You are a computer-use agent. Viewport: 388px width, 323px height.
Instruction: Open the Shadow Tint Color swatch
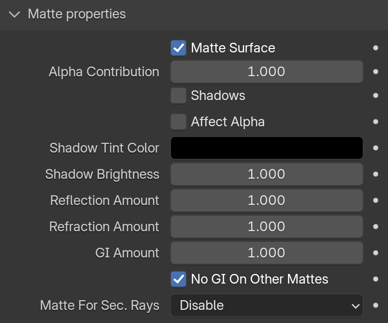(x=267, y=148)
